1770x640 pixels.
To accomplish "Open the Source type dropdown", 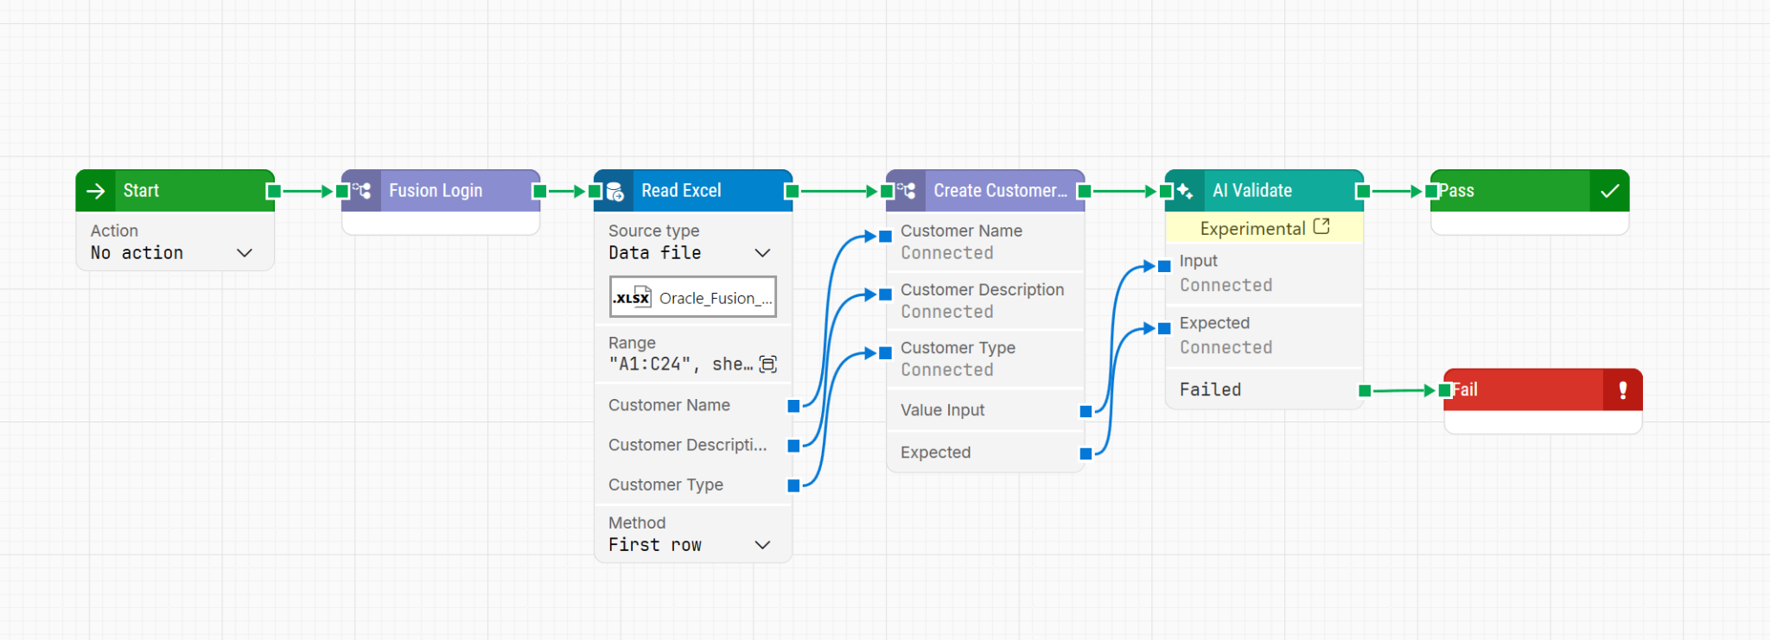I will pyautogui.click(x=761, y=253).
